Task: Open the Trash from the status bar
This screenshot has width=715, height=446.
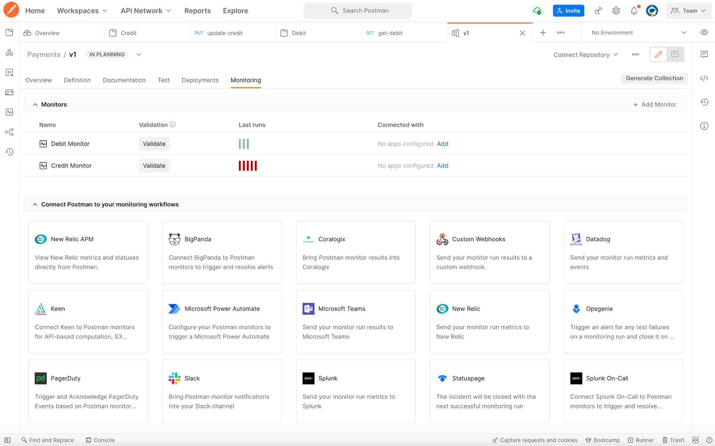Action: tap(673, 440)
